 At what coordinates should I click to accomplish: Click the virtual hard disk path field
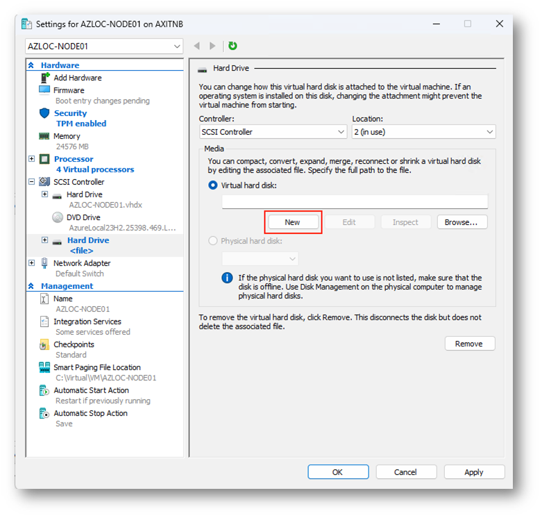355,202
